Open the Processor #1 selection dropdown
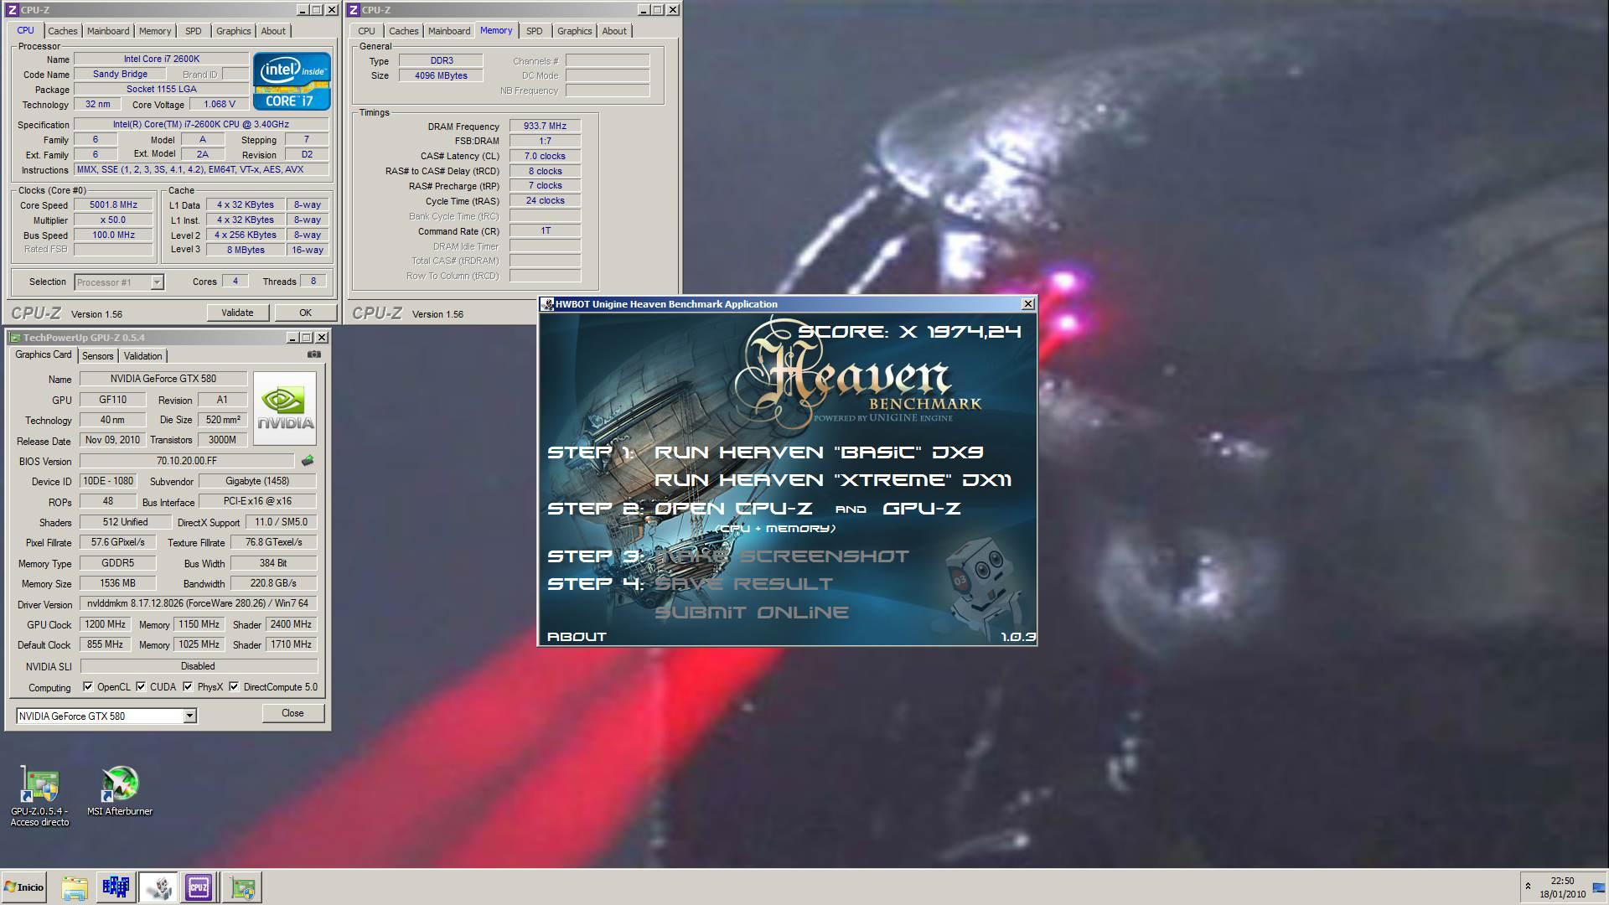Screen dimensions: 1609x905 pos(157,282)
